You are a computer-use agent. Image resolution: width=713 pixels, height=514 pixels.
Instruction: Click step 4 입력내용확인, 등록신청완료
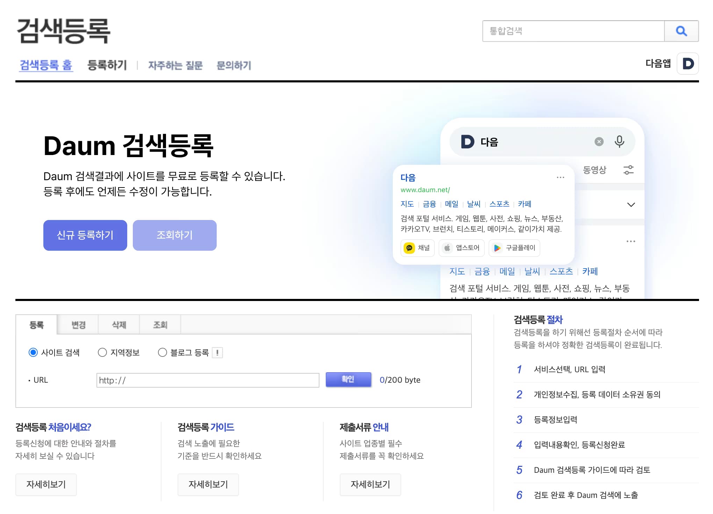(x=579, y=445)
